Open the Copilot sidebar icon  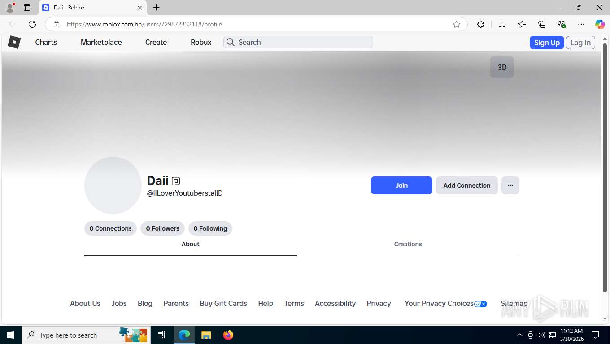600,24
